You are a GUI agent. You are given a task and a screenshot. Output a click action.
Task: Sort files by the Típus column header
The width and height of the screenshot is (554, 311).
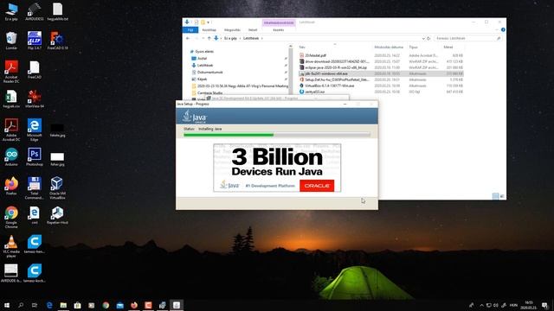(413, 47)
